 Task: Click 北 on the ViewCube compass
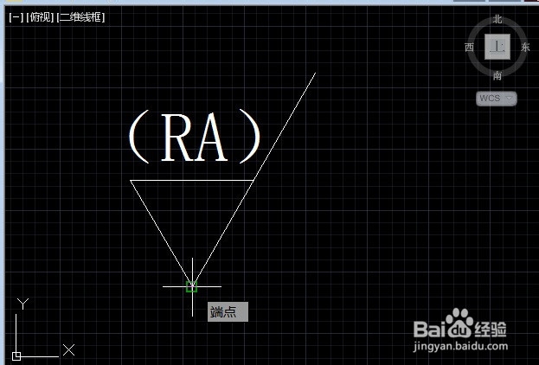497,19
